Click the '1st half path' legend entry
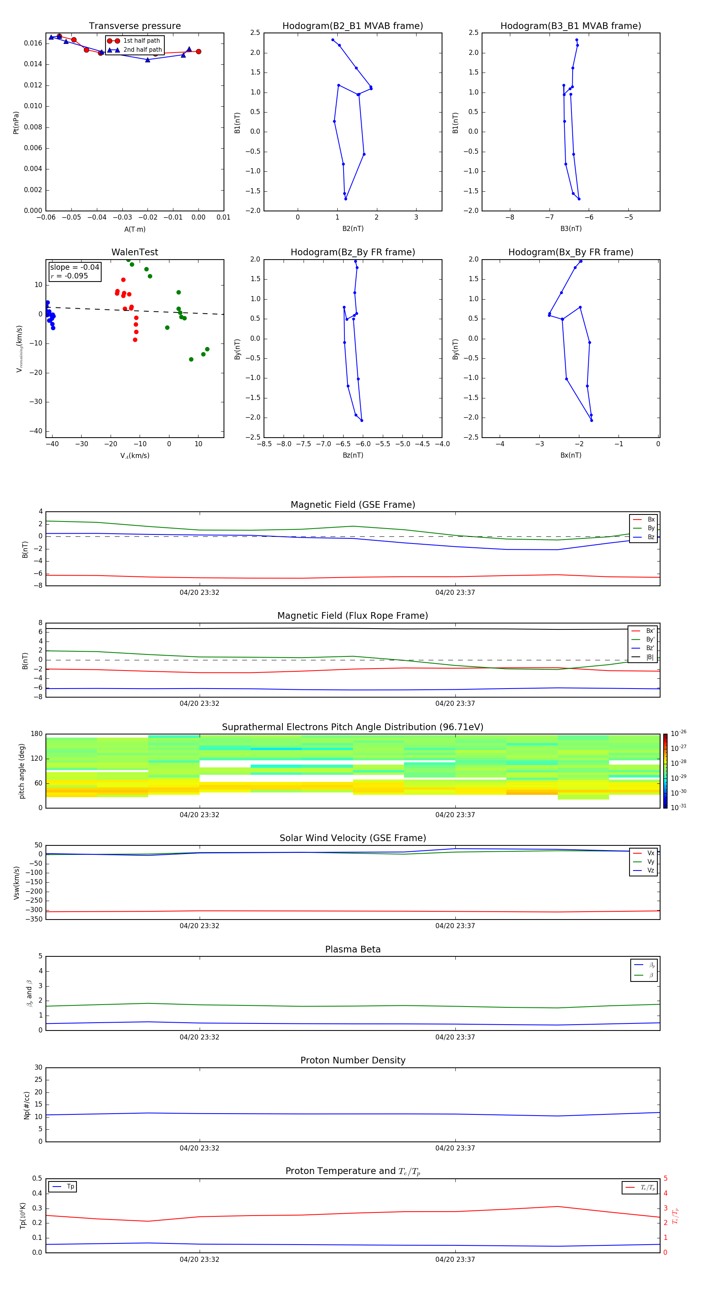This screenshot has width=706, height=1294. (134, 41)
